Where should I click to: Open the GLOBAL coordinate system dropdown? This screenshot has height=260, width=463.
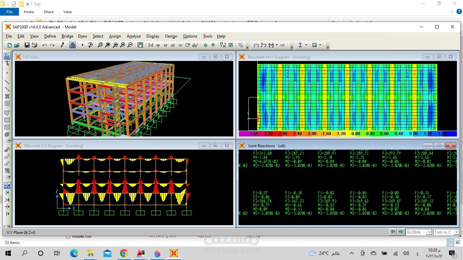pyautogui.click(x=429, y=232)
